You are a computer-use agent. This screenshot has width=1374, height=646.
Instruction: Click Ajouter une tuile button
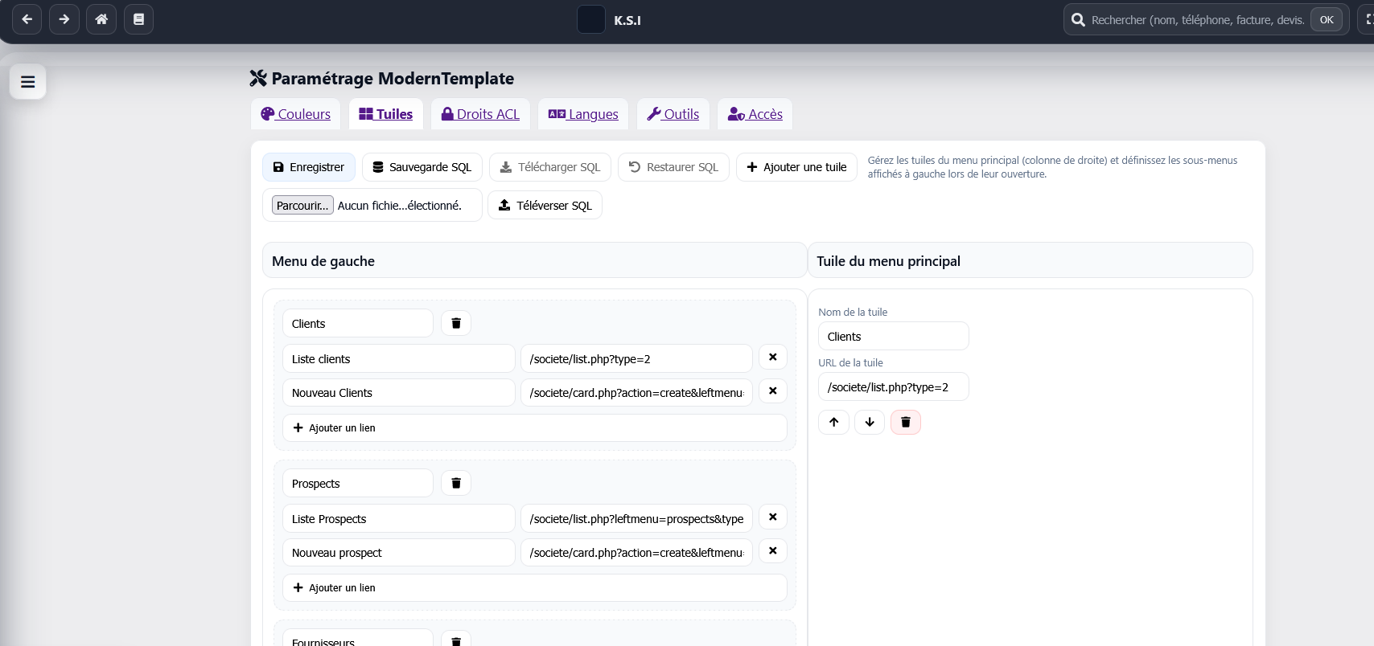tap(796, 167)
